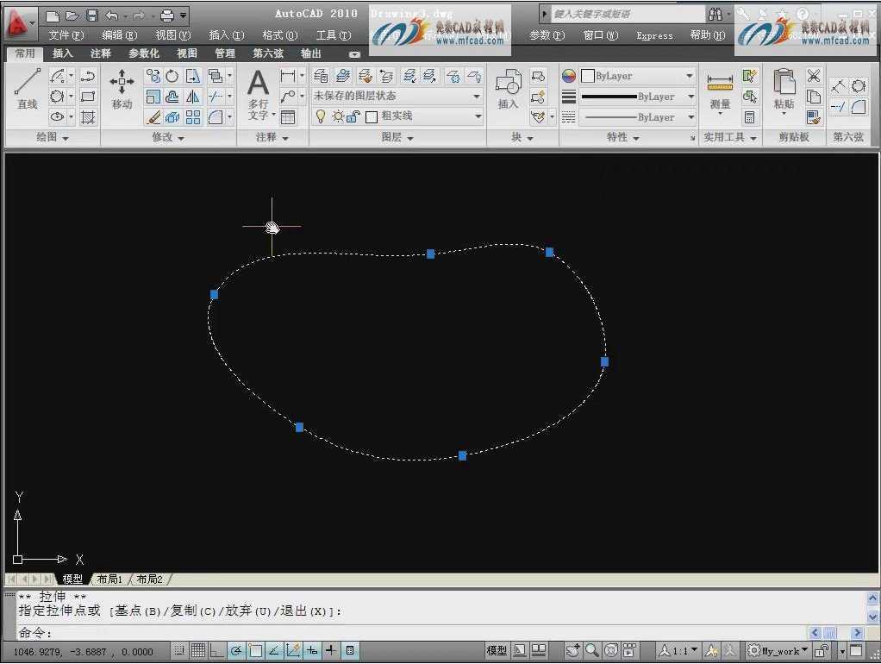
Task: Select the Scale tool icon
Action: pos(153,97)
